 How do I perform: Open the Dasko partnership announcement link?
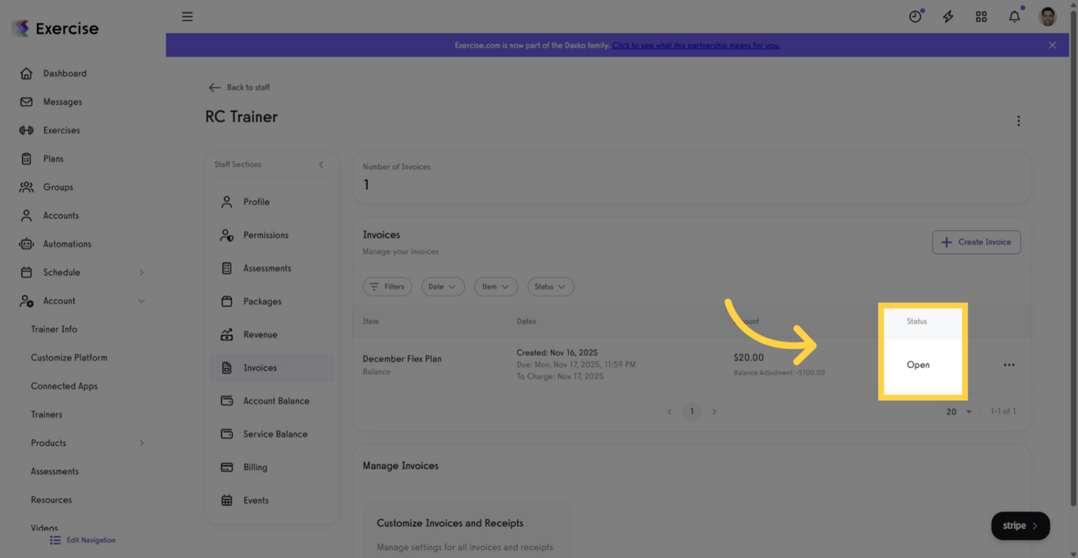click(696, 45)
